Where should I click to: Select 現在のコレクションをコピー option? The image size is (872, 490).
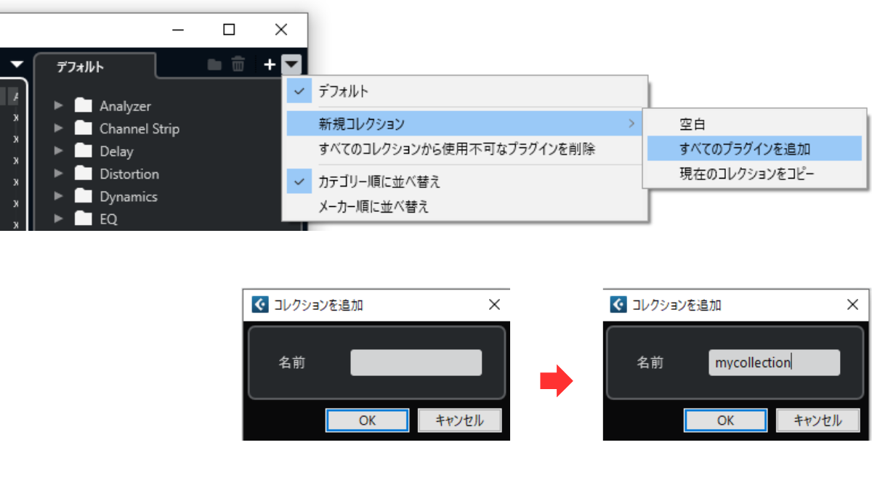point(746,174)
